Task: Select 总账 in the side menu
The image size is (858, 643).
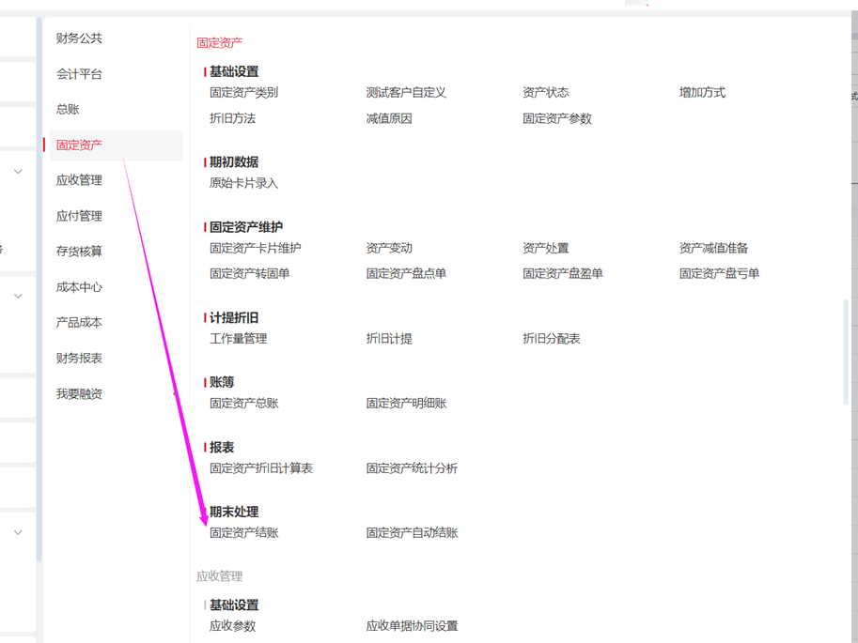Action: pyautogui.click(x=68, y=109)
